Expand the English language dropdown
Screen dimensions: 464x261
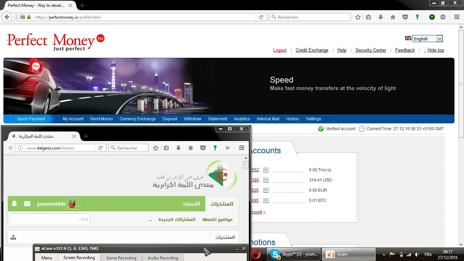pyautogui.click(x=440, y=39)
